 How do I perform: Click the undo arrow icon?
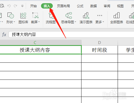click(x=9, y=6)
